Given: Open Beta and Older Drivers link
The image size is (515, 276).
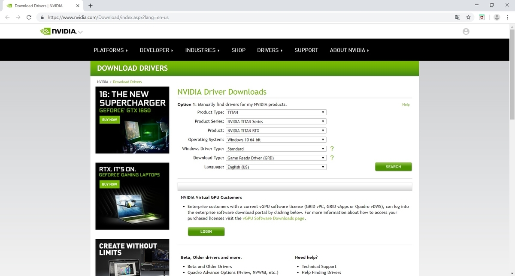Looking at the screenshot, I should (x=209, y=267).
